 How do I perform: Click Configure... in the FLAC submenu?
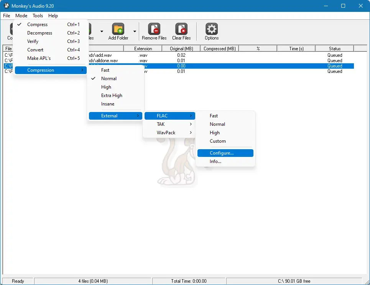point(225,153)
